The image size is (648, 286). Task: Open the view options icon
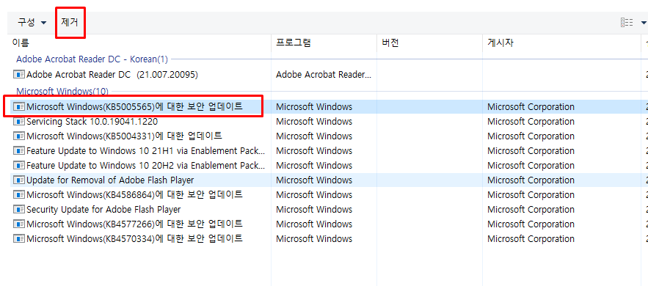click(x=627, y=23)
